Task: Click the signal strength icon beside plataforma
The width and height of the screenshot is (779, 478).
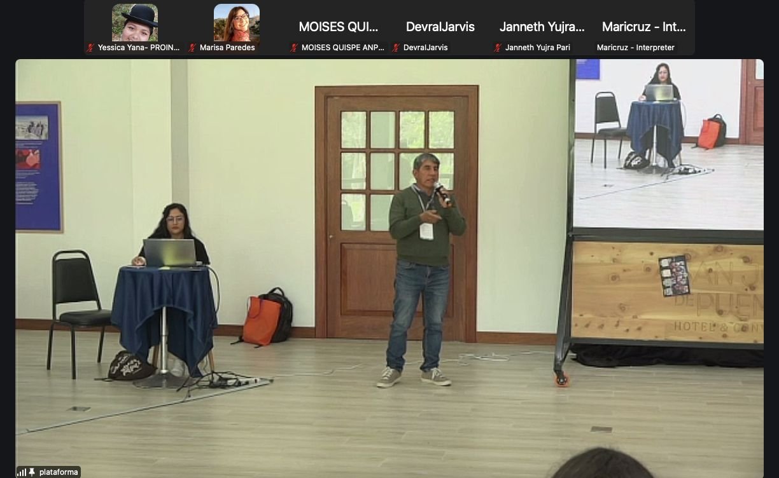Action: click(x=22, y=472)
